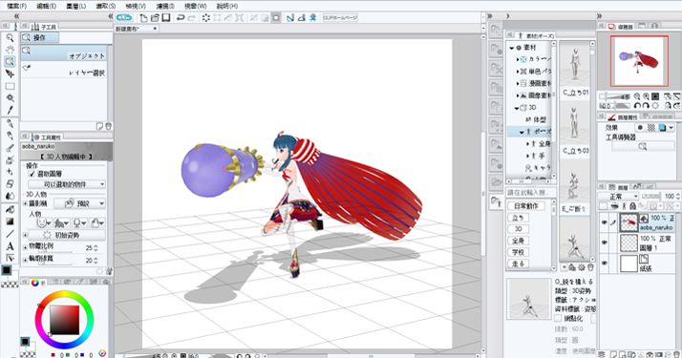Screen dimensions: 682x358
Task: Select the Zoom magnifier tool
Action: tap(10, 38)
